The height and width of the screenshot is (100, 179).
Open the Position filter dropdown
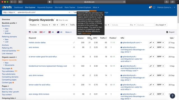click(34, 25)
